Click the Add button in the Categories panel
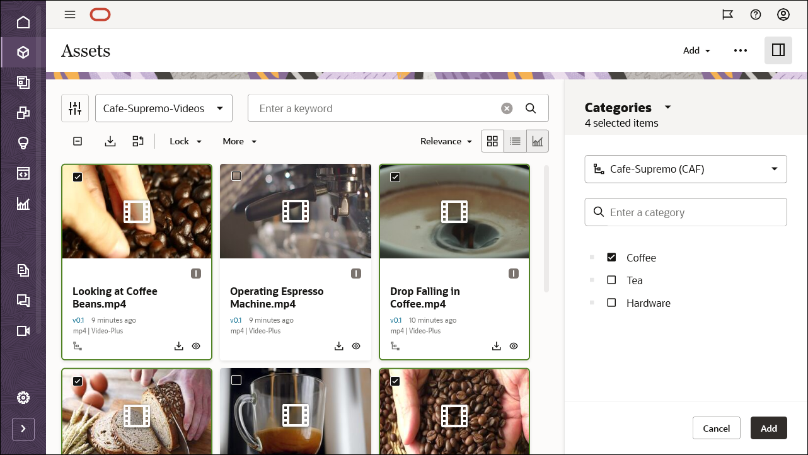 [768, 428]
